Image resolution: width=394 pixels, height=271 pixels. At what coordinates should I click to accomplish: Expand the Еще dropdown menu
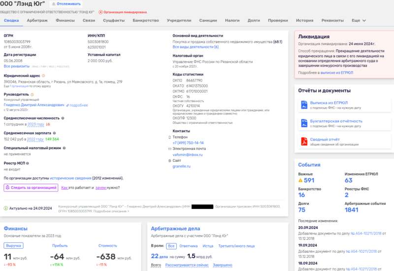359,20
